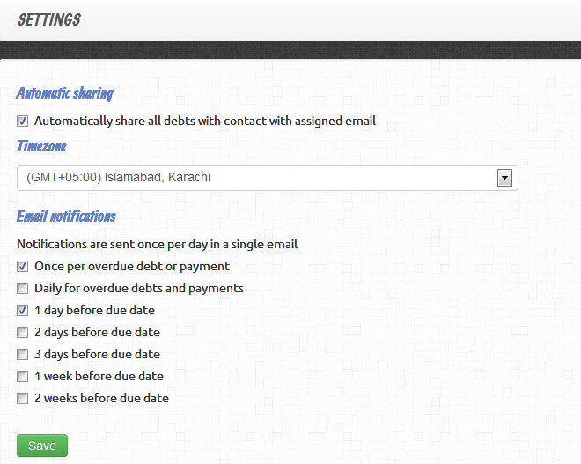Click the Timezone section heading

pyautogui.click(x=41, y=146)
